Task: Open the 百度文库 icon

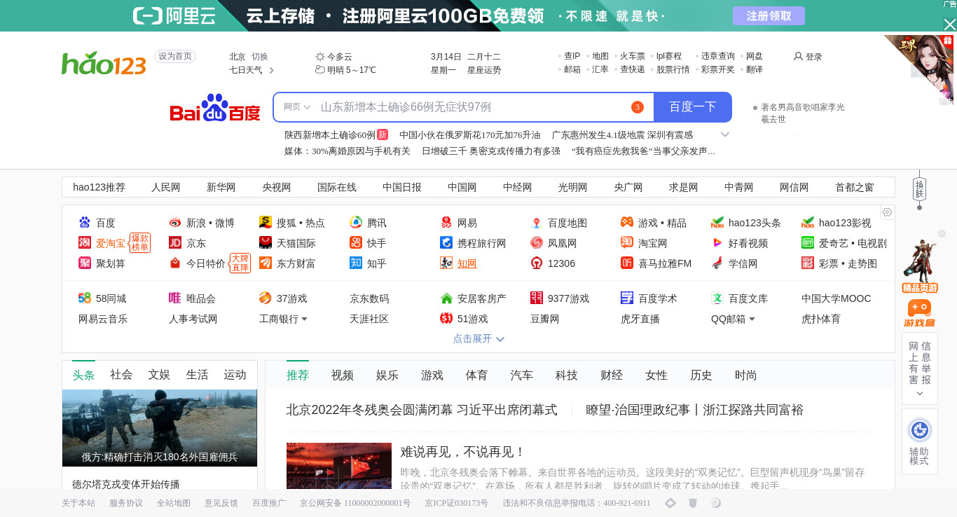Action: click(717, 298)
